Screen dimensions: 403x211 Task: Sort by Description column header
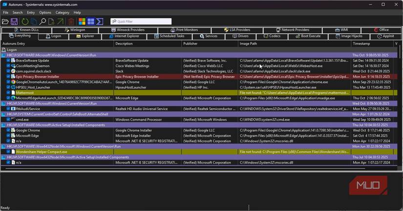click(x=148, y=43)
